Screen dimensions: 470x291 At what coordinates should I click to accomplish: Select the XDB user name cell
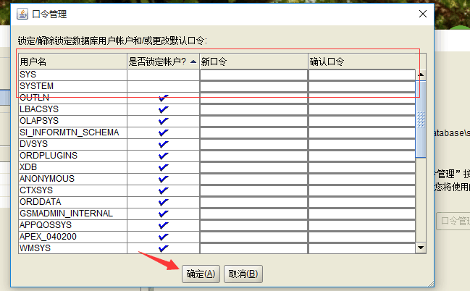point(73,167)
